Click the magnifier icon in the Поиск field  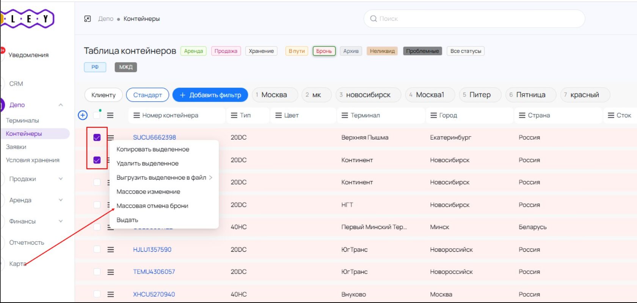(373, 19)
